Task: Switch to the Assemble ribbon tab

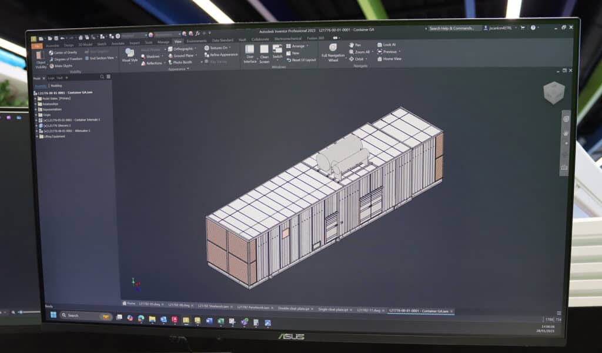Action: click(x=52, y=46)
